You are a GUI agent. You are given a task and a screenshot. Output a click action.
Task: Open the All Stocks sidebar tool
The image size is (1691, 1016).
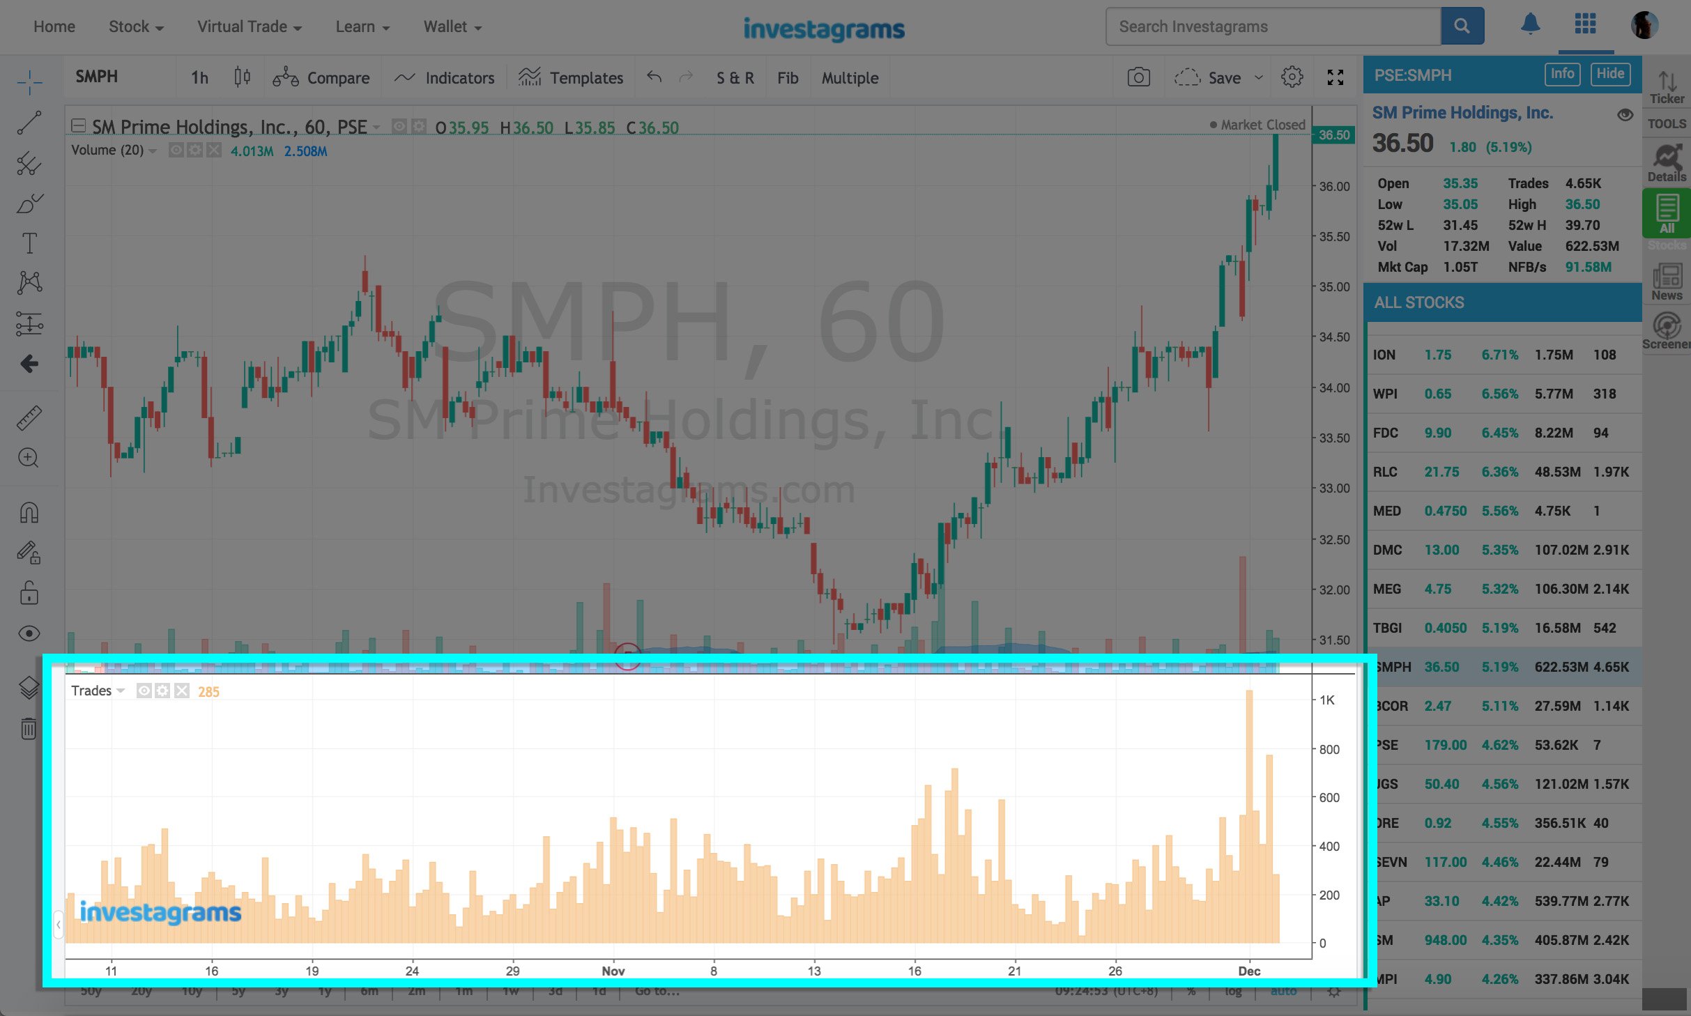click(1667, 213)
